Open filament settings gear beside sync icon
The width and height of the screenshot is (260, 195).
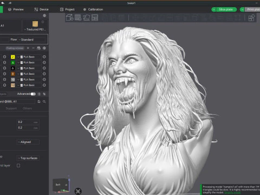pos(44,48)
